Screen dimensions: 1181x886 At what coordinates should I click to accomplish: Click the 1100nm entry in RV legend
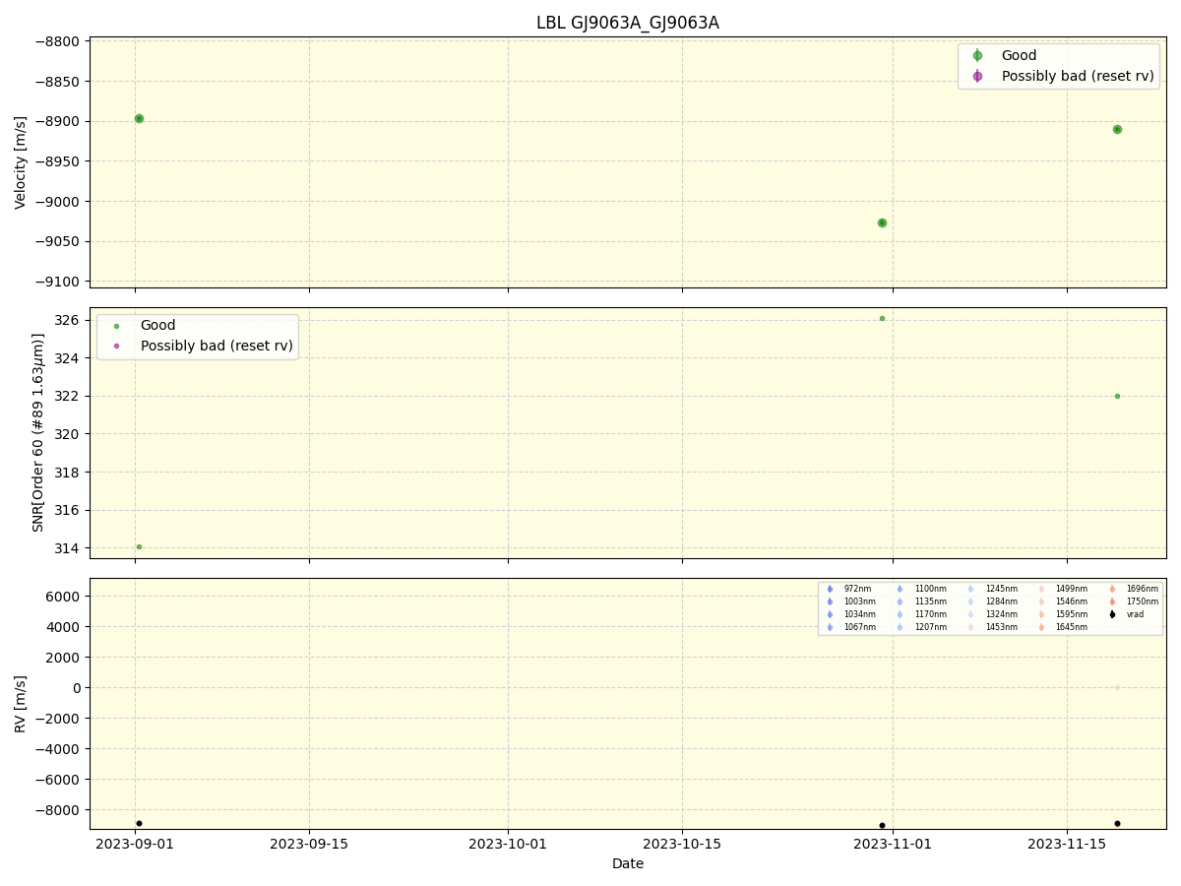tap(931, 589)
